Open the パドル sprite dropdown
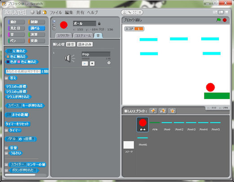This screenshot has width=234, height=182. click(x=13, y=139)
